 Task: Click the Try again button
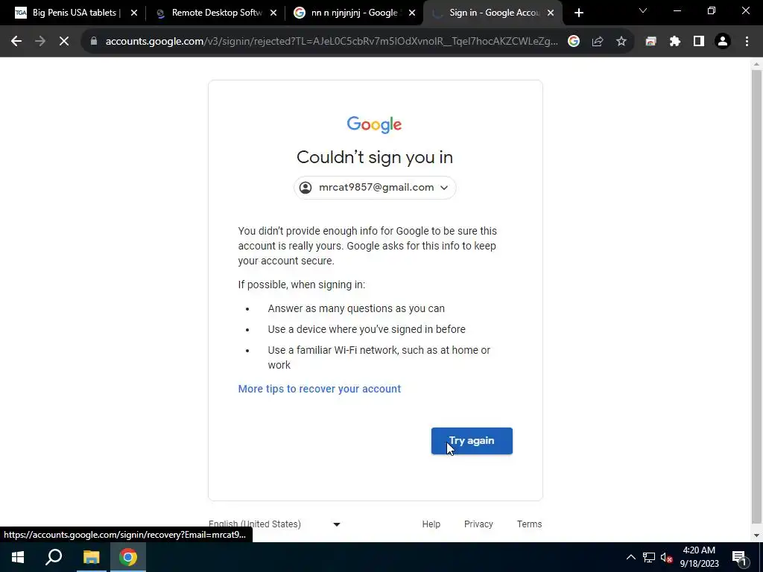click(x=472, y=441)
